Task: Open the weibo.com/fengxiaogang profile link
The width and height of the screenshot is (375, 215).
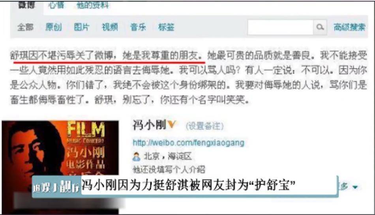Action: pos(189,143)
